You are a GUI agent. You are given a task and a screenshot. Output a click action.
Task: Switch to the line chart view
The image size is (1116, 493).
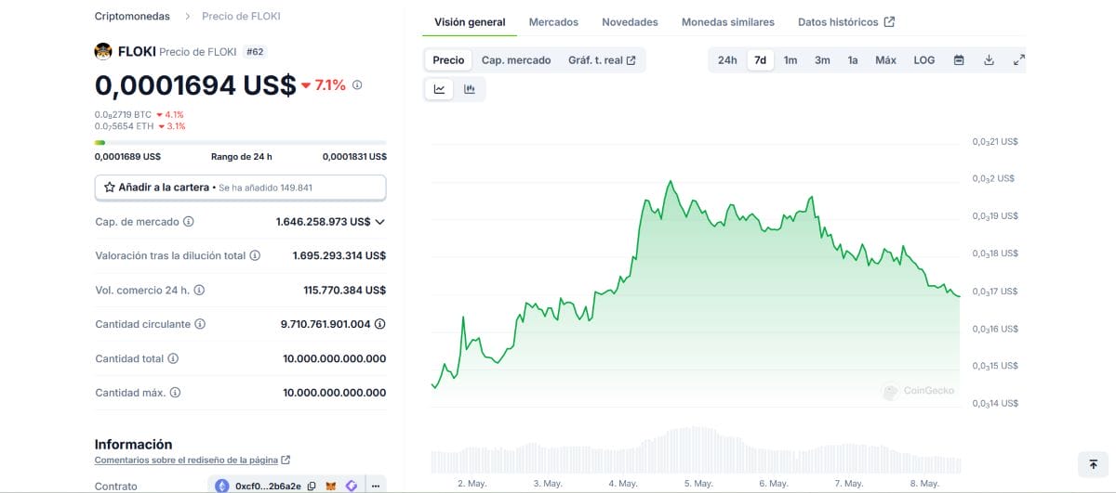pyautogui.click(x=439, y=89)
